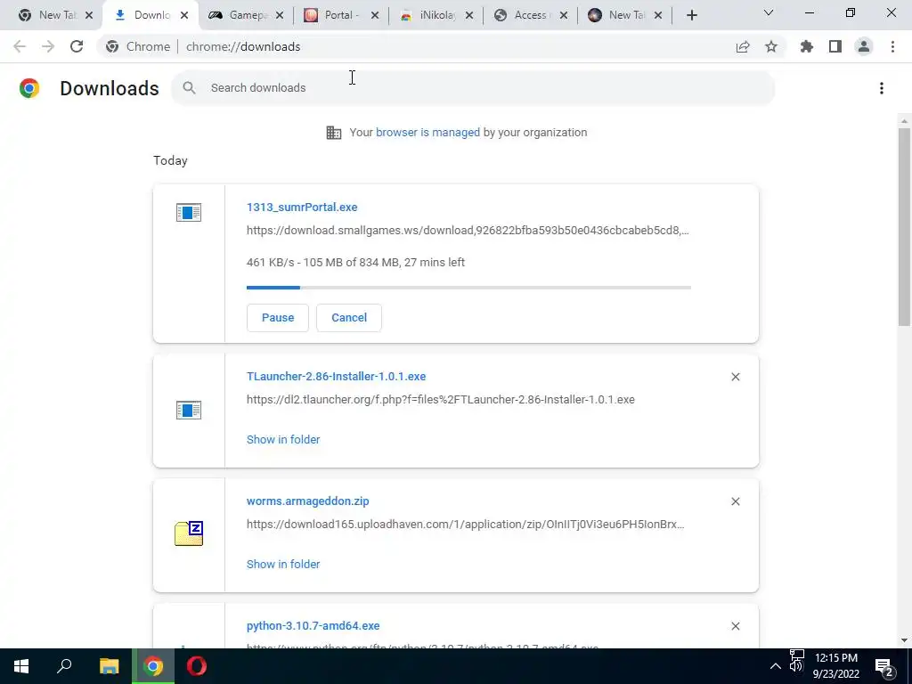Open the side panel icon
This screenshot has width=912, height=684.
[835, 46]
